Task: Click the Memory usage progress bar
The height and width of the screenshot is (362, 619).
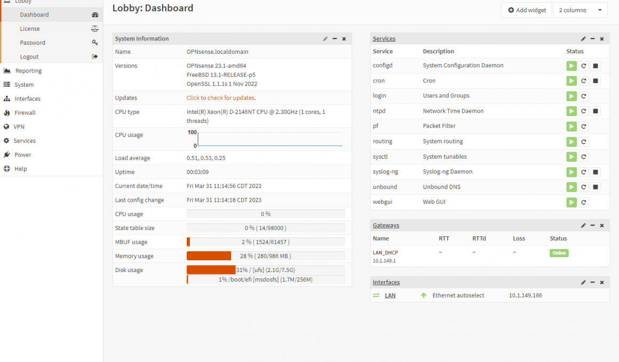Action: pyautogui.click(x=265, y=256)
